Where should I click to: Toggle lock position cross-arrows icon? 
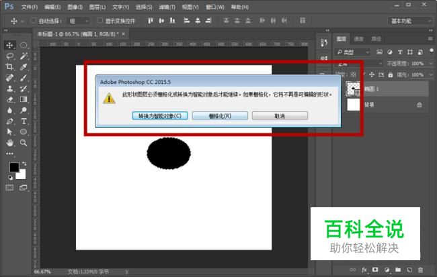click(372, 74)
